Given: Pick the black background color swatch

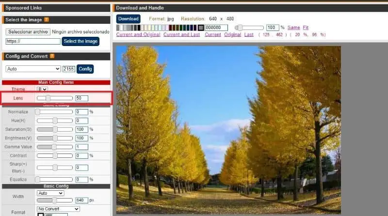Looking at the screenshot, I should click(x=139, y=28).
